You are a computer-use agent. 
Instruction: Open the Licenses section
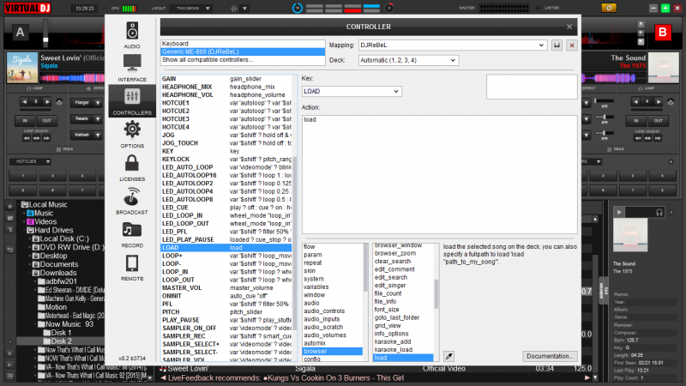(132, 168)
